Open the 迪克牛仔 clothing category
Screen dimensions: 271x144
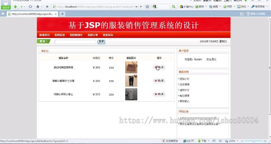(184, 90)
